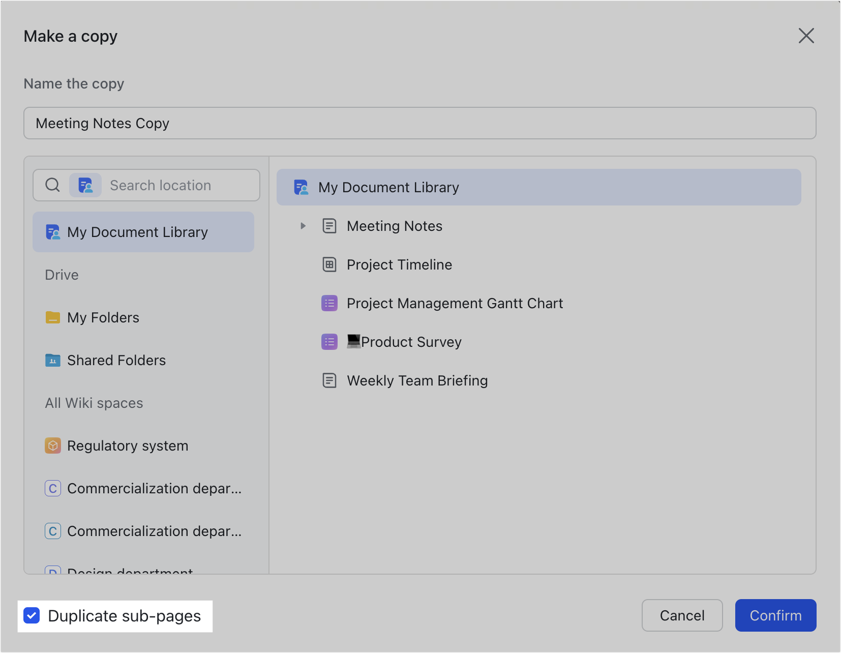Screen dimensions: 841x653
Task: Click the Meeting Notes document icon
Action: (330, 226)
